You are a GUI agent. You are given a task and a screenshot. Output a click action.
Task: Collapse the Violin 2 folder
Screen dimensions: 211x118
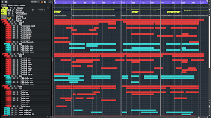click(x=4, y=54)
